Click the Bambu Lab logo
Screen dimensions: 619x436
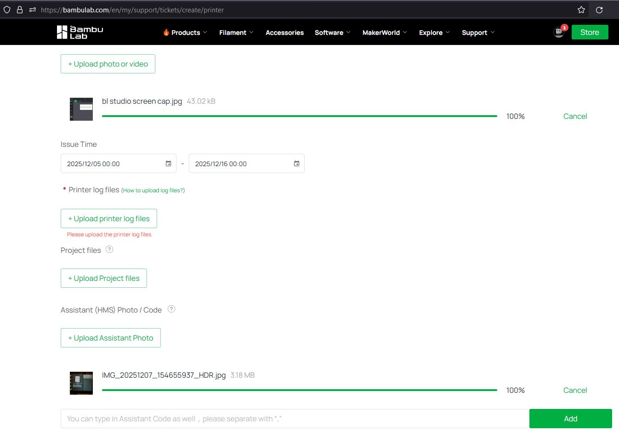tap(80, 32)
